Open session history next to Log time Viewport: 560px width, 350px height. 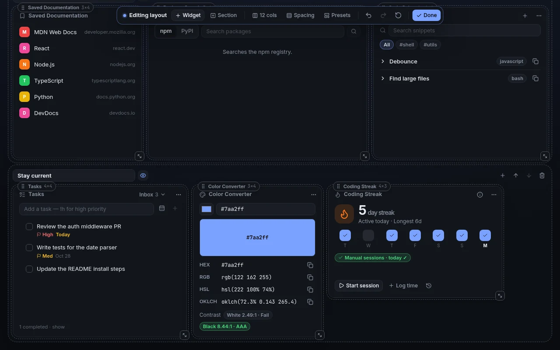tap(429, 286)
